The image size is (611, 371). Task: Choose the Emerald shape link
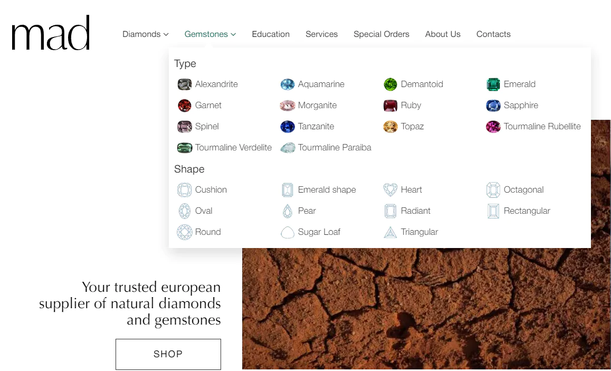pos(327,190)
